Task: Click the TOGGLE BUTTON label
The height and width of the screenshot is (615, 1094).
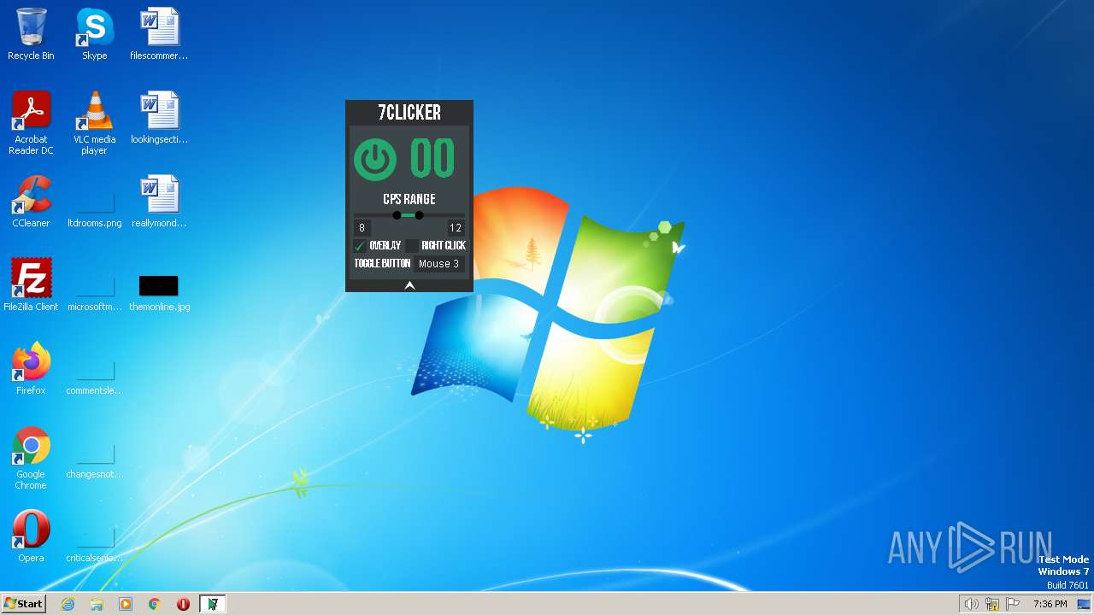Action: click(x=382, y=263)
